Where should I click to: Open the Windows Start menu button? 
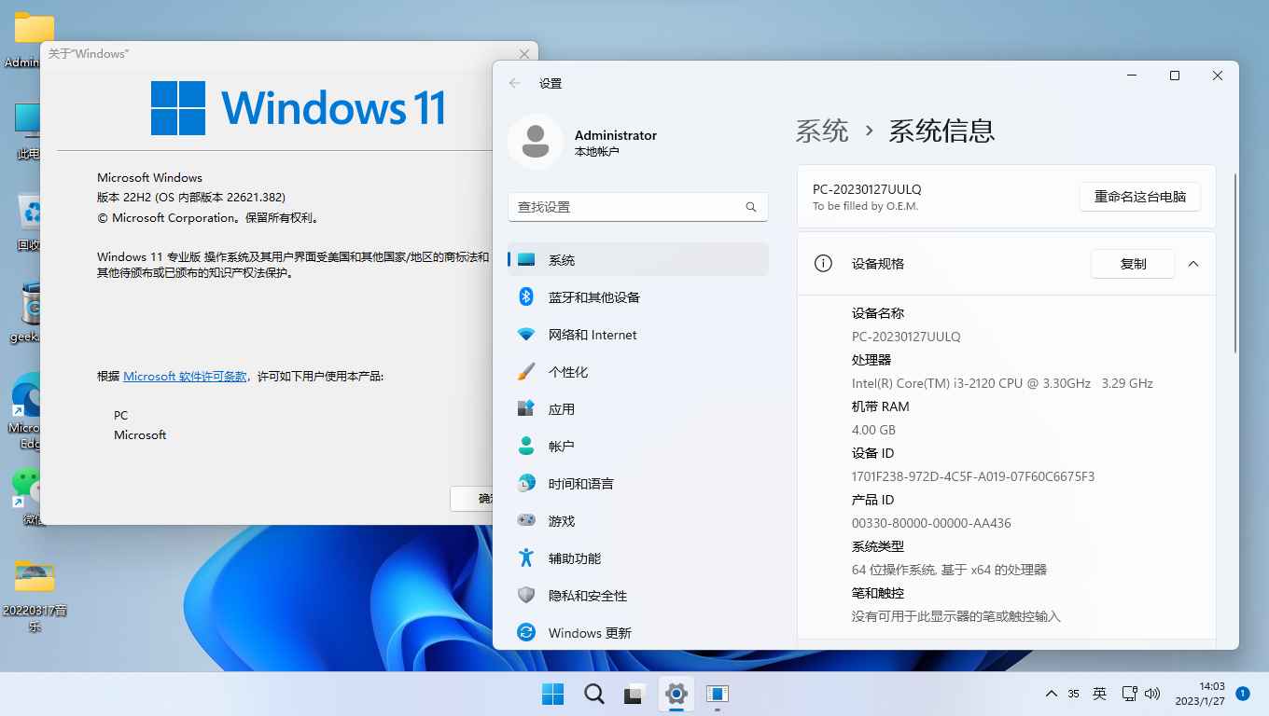pos(552,694)
